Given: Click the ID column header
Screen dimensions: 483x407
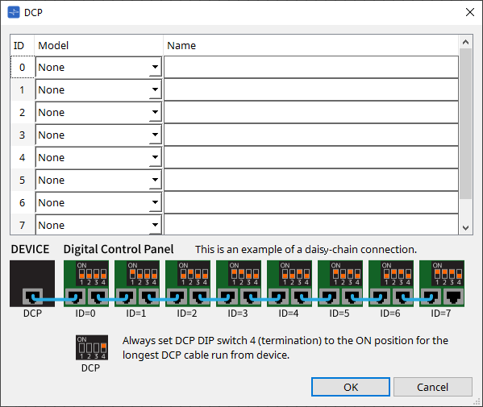Looking at the screenshot, I should click(23, 46).
